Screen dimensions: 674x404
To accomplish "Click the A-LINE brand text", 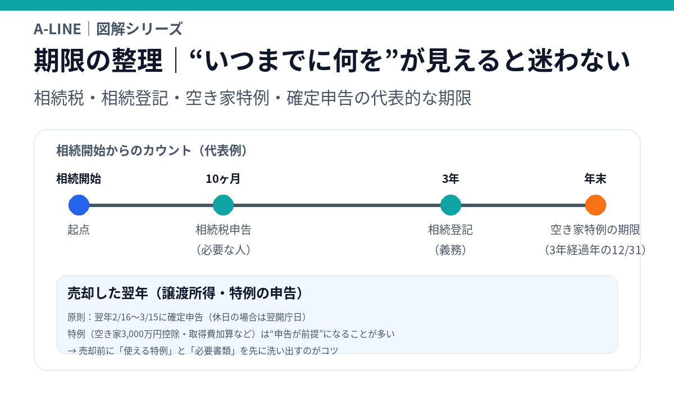I will 57,29.
